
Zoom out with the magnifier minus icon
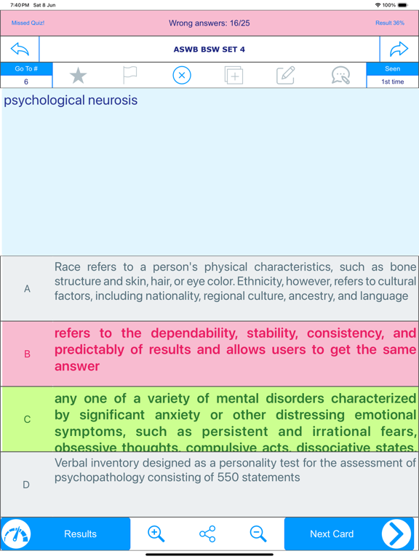[x=258, y=534]
